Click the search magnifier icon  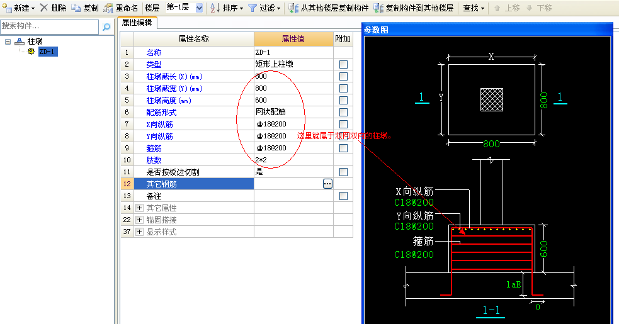click(x=106, y=27)
